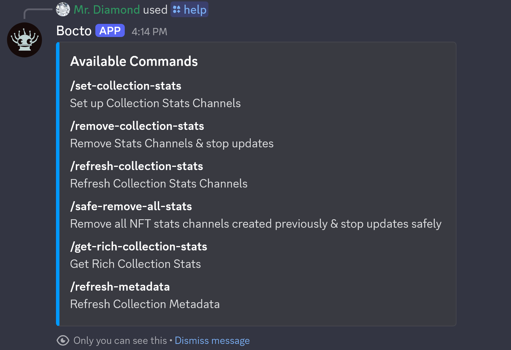Click the Bocto bot avatar

(24, 40)
